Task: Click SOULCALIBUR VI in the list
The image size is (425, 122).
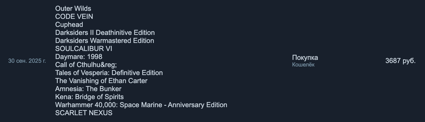Action: point(84,49)
